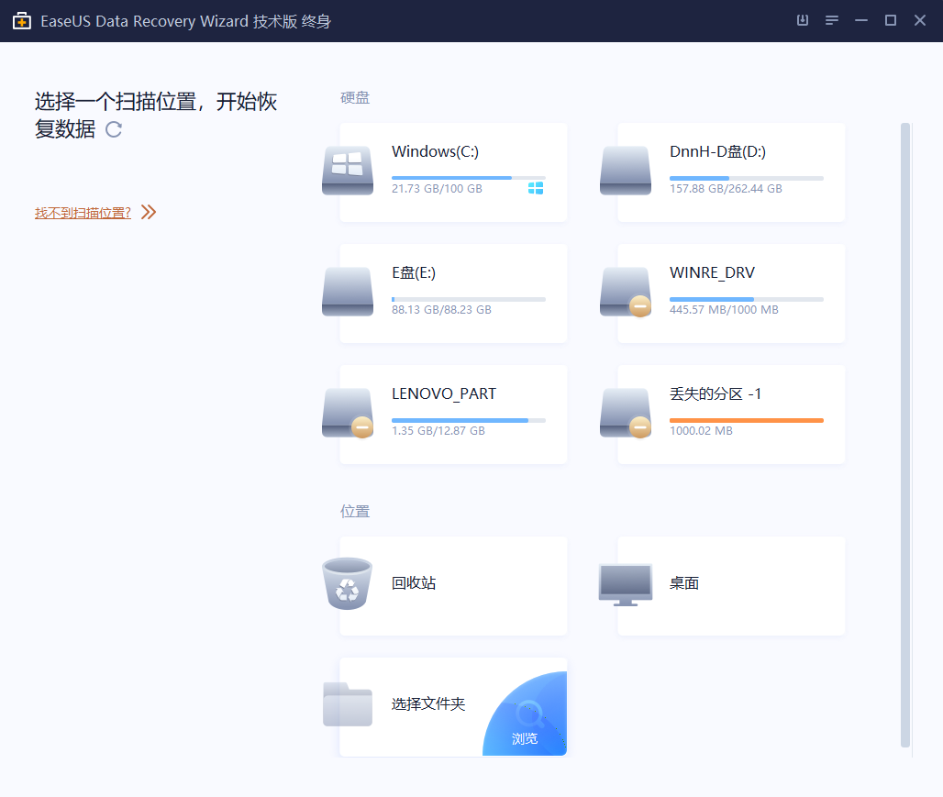
Task: Click the WINRE_DRV label
Action: [x=712, y=272]
